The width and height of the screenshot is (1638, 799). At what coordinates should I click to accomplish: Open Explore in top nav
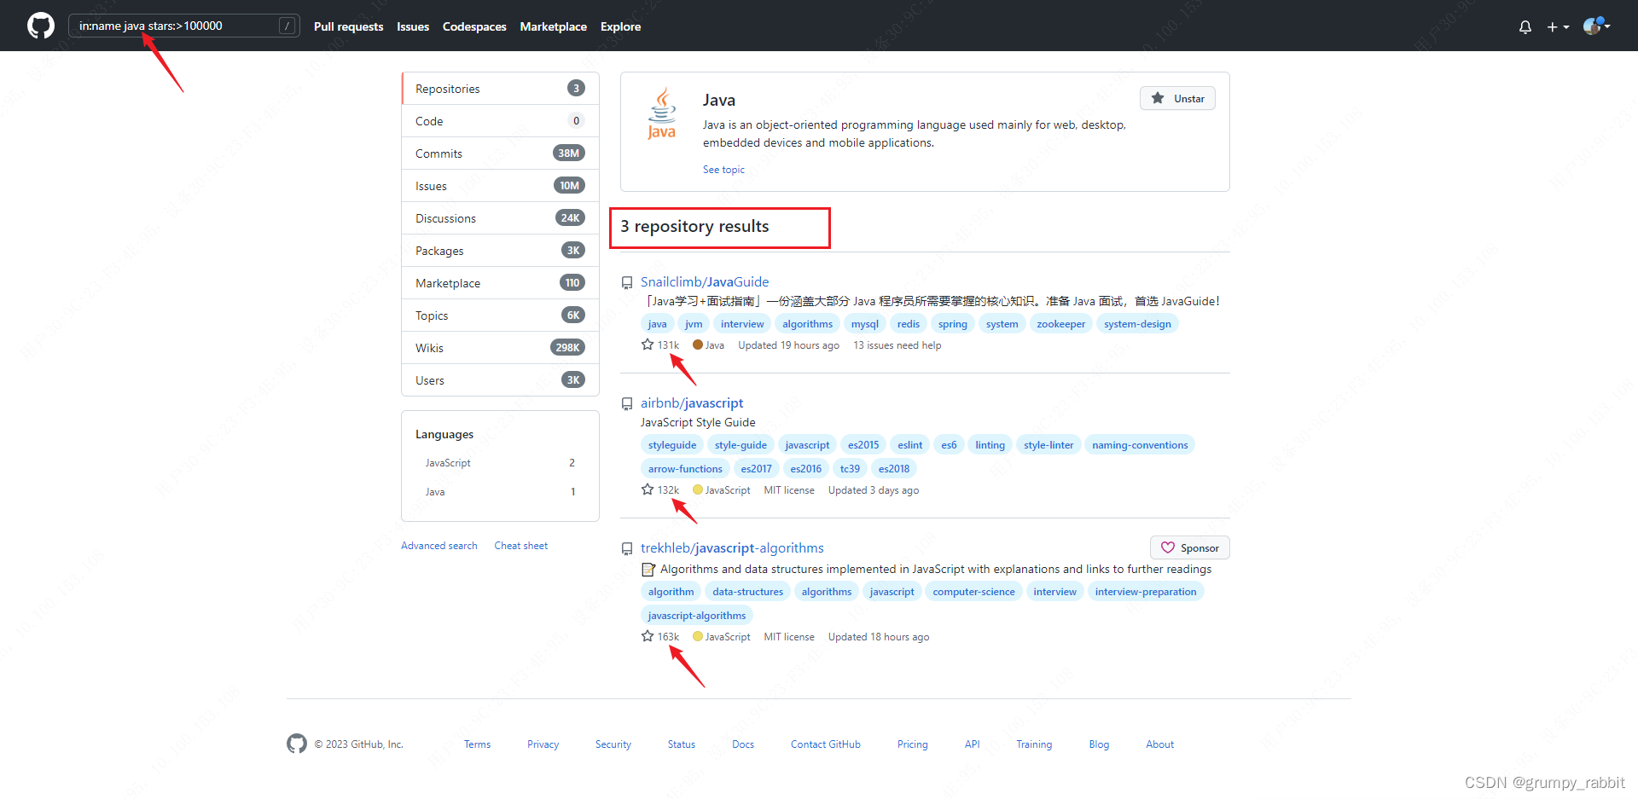620,26
